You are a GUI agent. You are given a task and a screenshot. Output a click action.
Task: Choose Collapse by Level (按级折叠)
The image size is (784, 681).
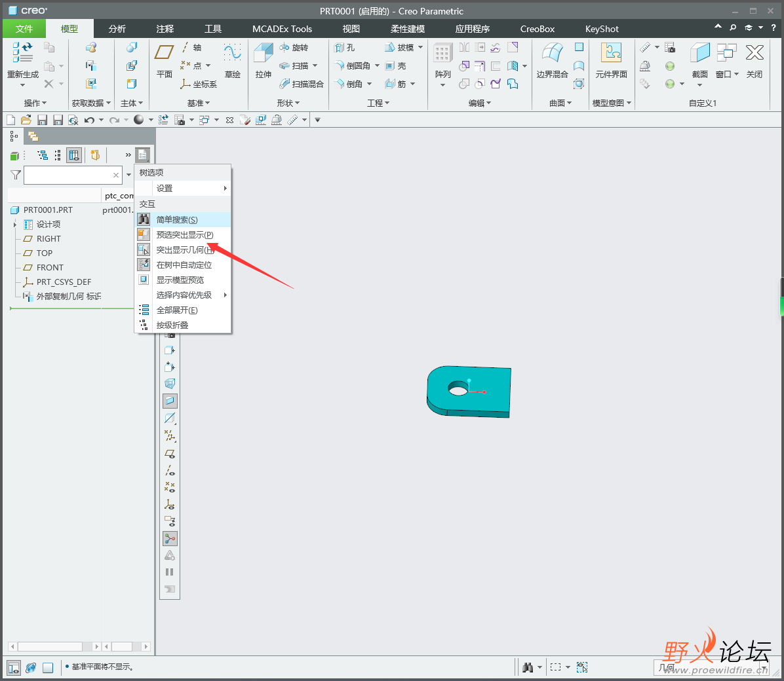click(x=183, y=325)
